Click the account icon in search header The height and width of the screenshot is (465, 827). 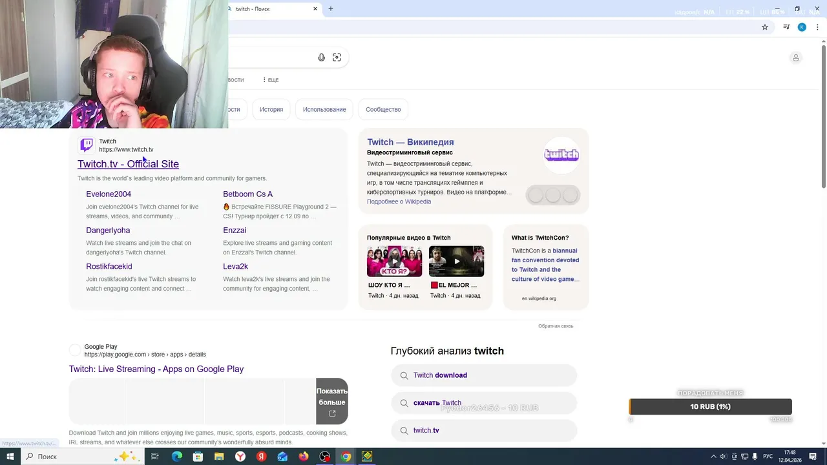click(x=795, y=57)
